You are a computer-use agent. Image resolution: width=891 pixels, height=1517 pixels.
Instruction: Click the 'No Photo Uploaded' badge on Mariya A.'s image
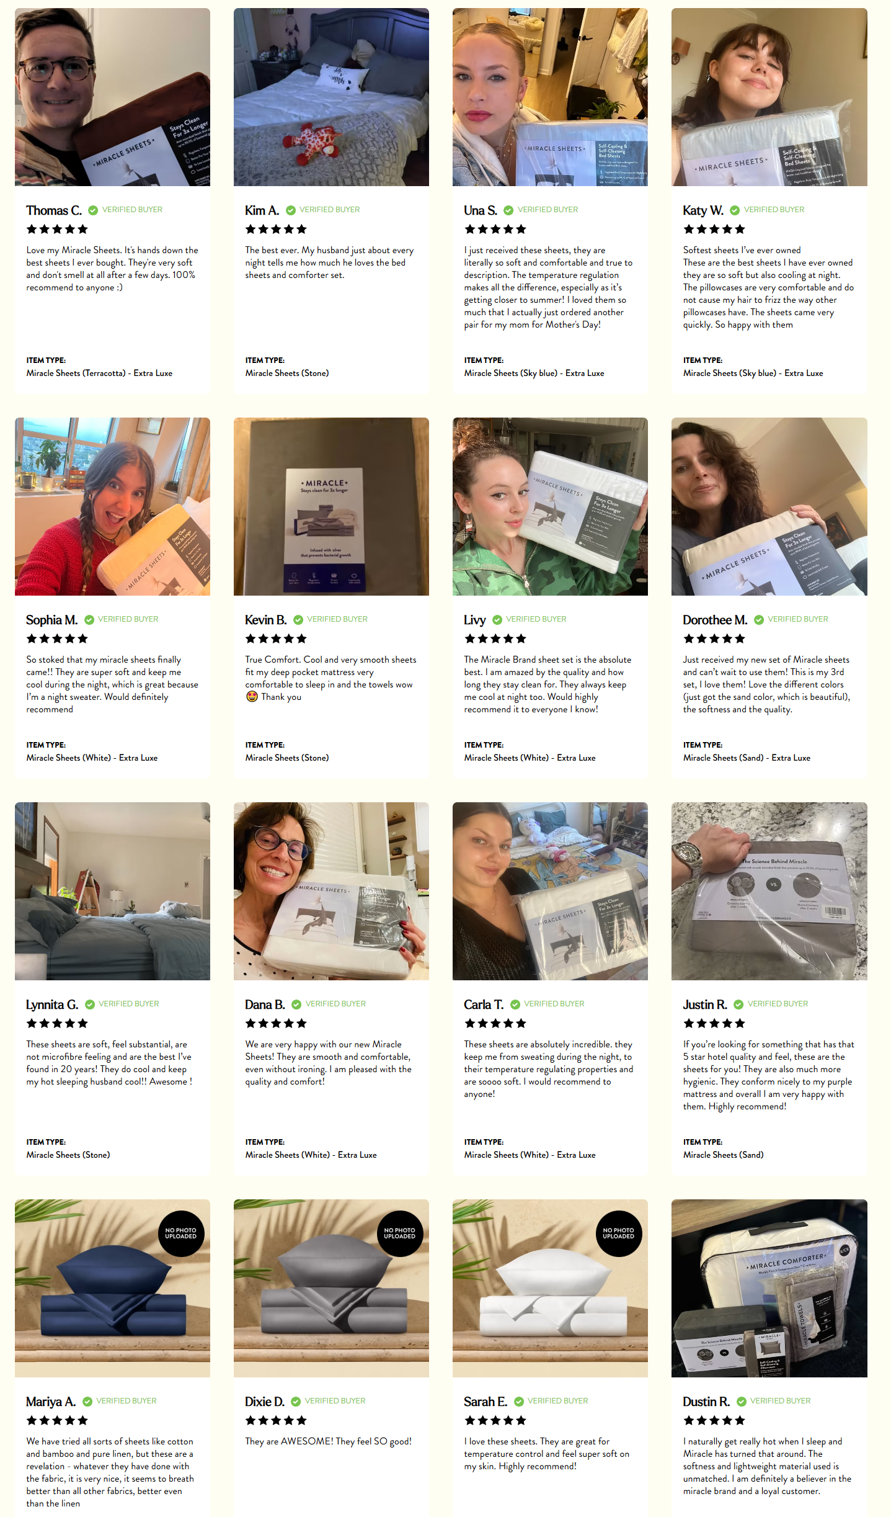(x=181, y=1233)
